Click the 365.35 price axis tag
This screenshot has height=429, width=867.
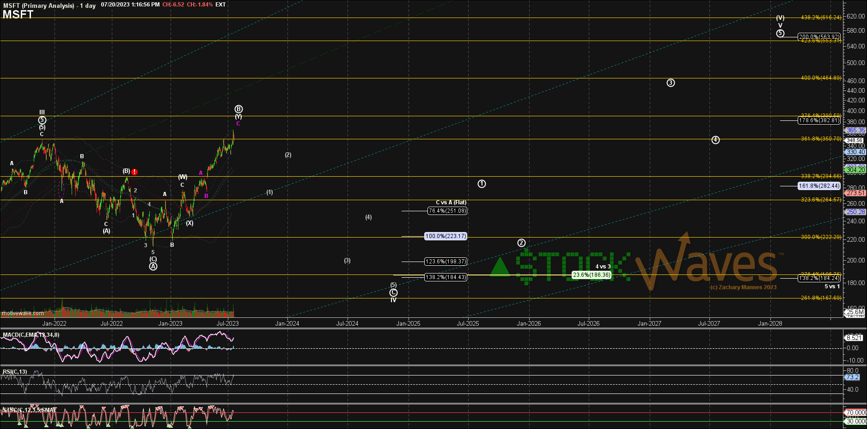coord(855,131)
